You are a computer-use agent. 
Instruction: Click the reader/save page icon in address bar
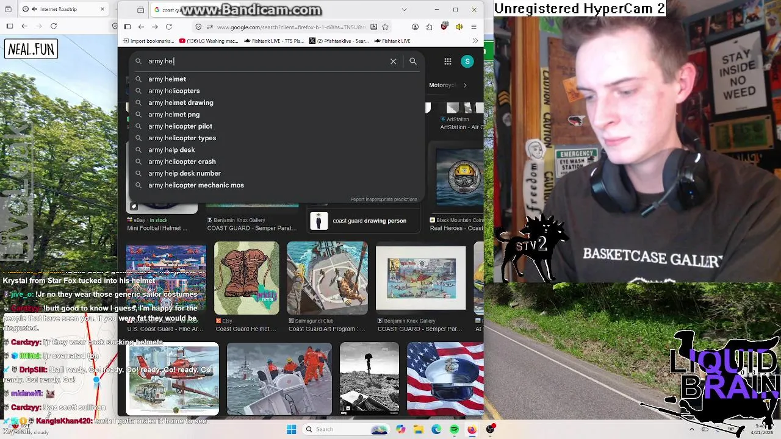[373, 27]
